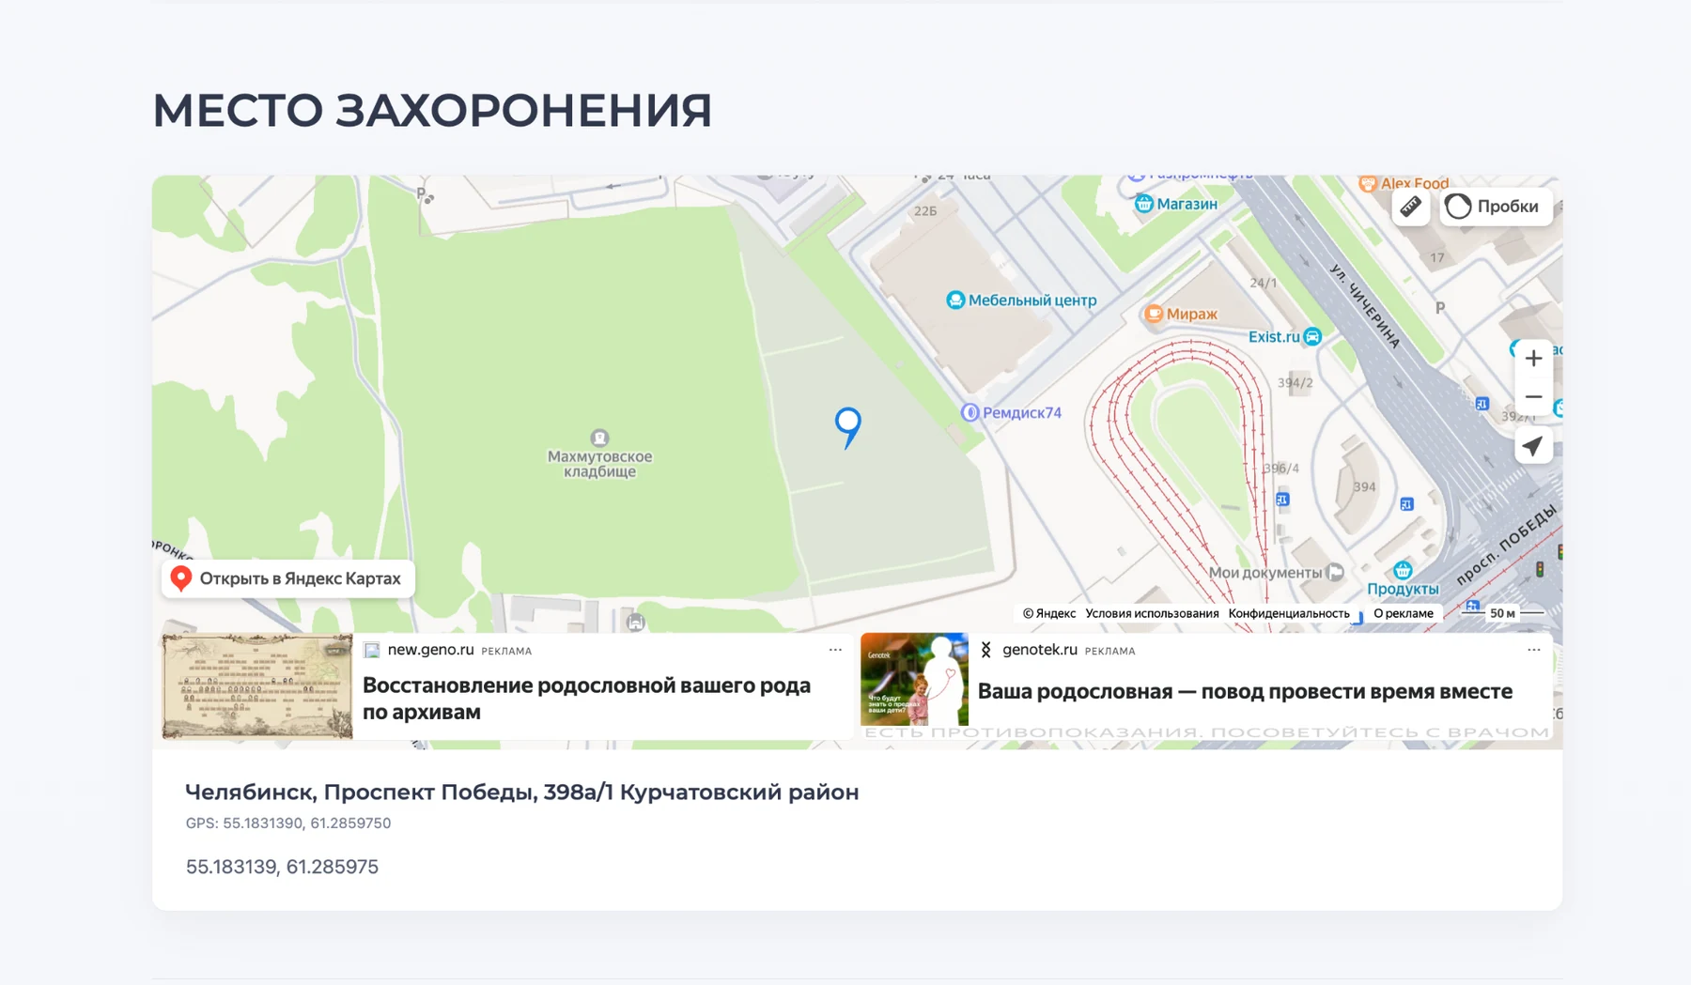Open map in Яндекс Картах
Viewport: 1691px width, 985px height.
pyautogui.click(x=288, y=578)
